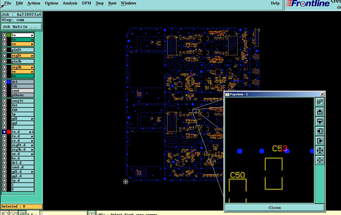The image size is (341, 215).
Task: Click the button right of coordinate field
Action: point(92,213)
